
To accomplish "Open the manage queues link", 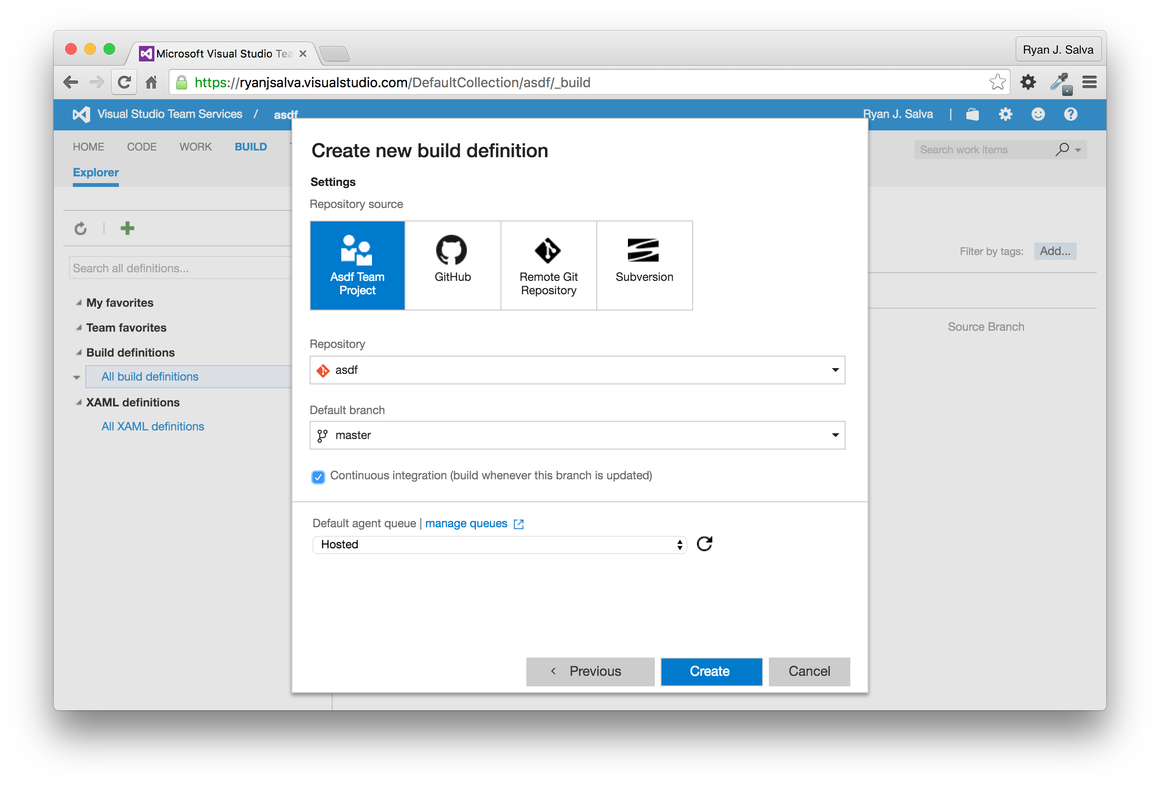I will [x=466, y=523].
